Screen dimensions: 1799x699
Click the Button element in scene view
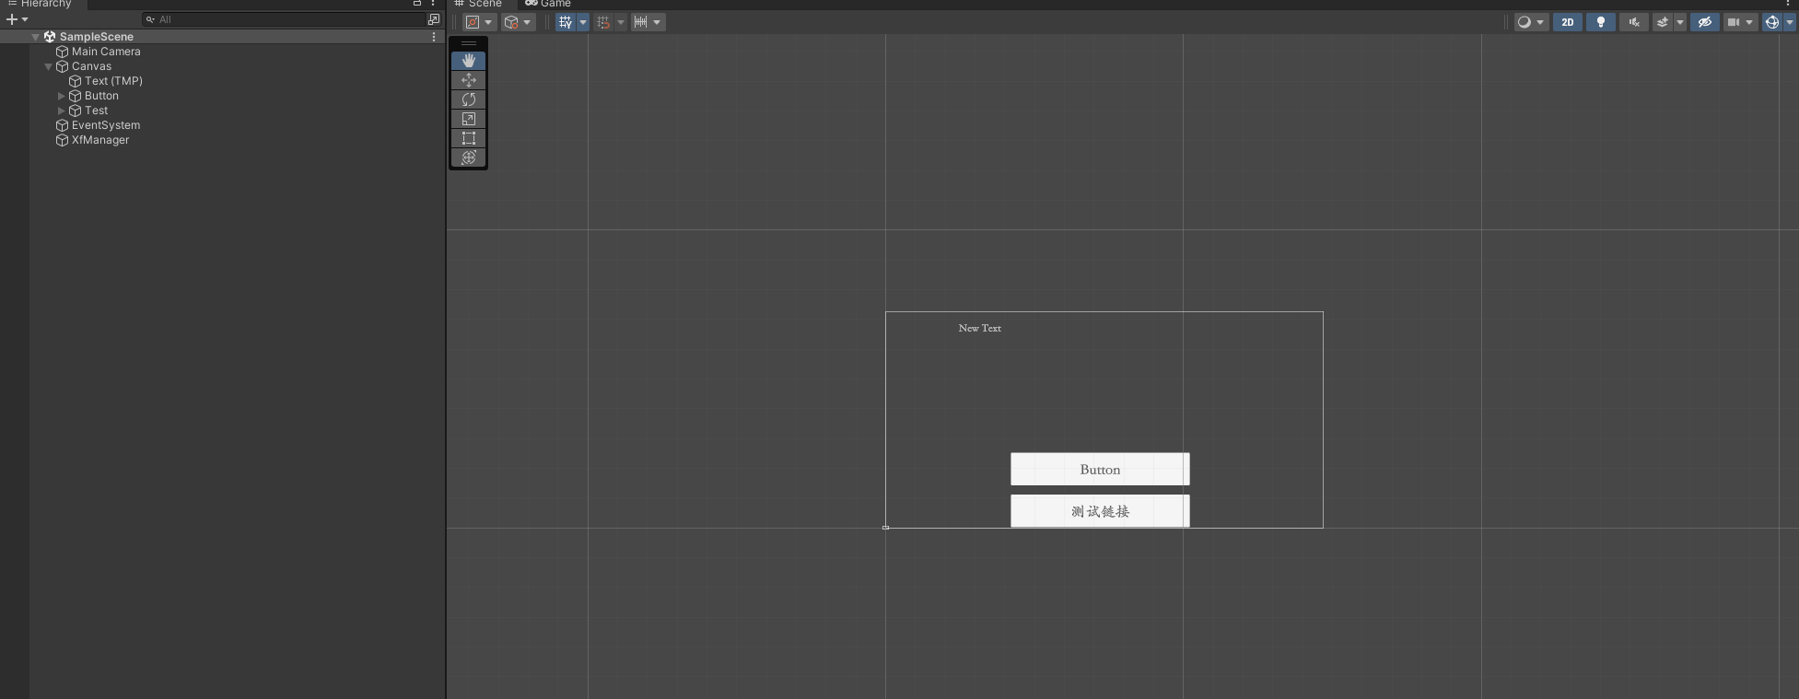1100,469
